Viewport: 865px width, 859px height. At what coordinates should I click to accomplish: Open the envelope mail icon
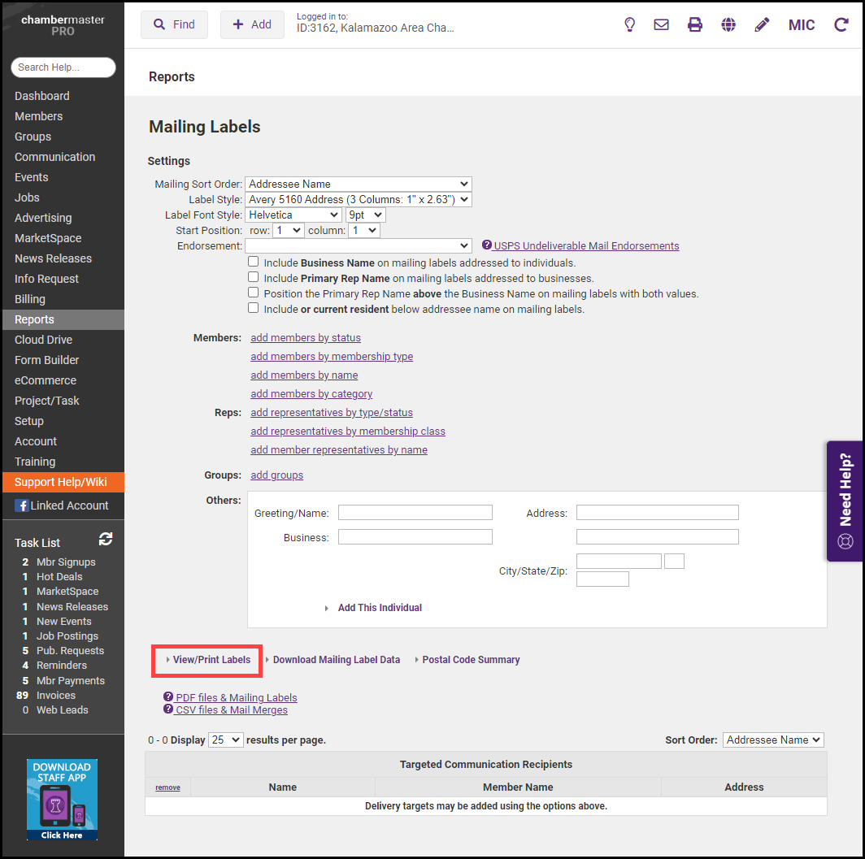pyautogui.click(x=662, y=24)
